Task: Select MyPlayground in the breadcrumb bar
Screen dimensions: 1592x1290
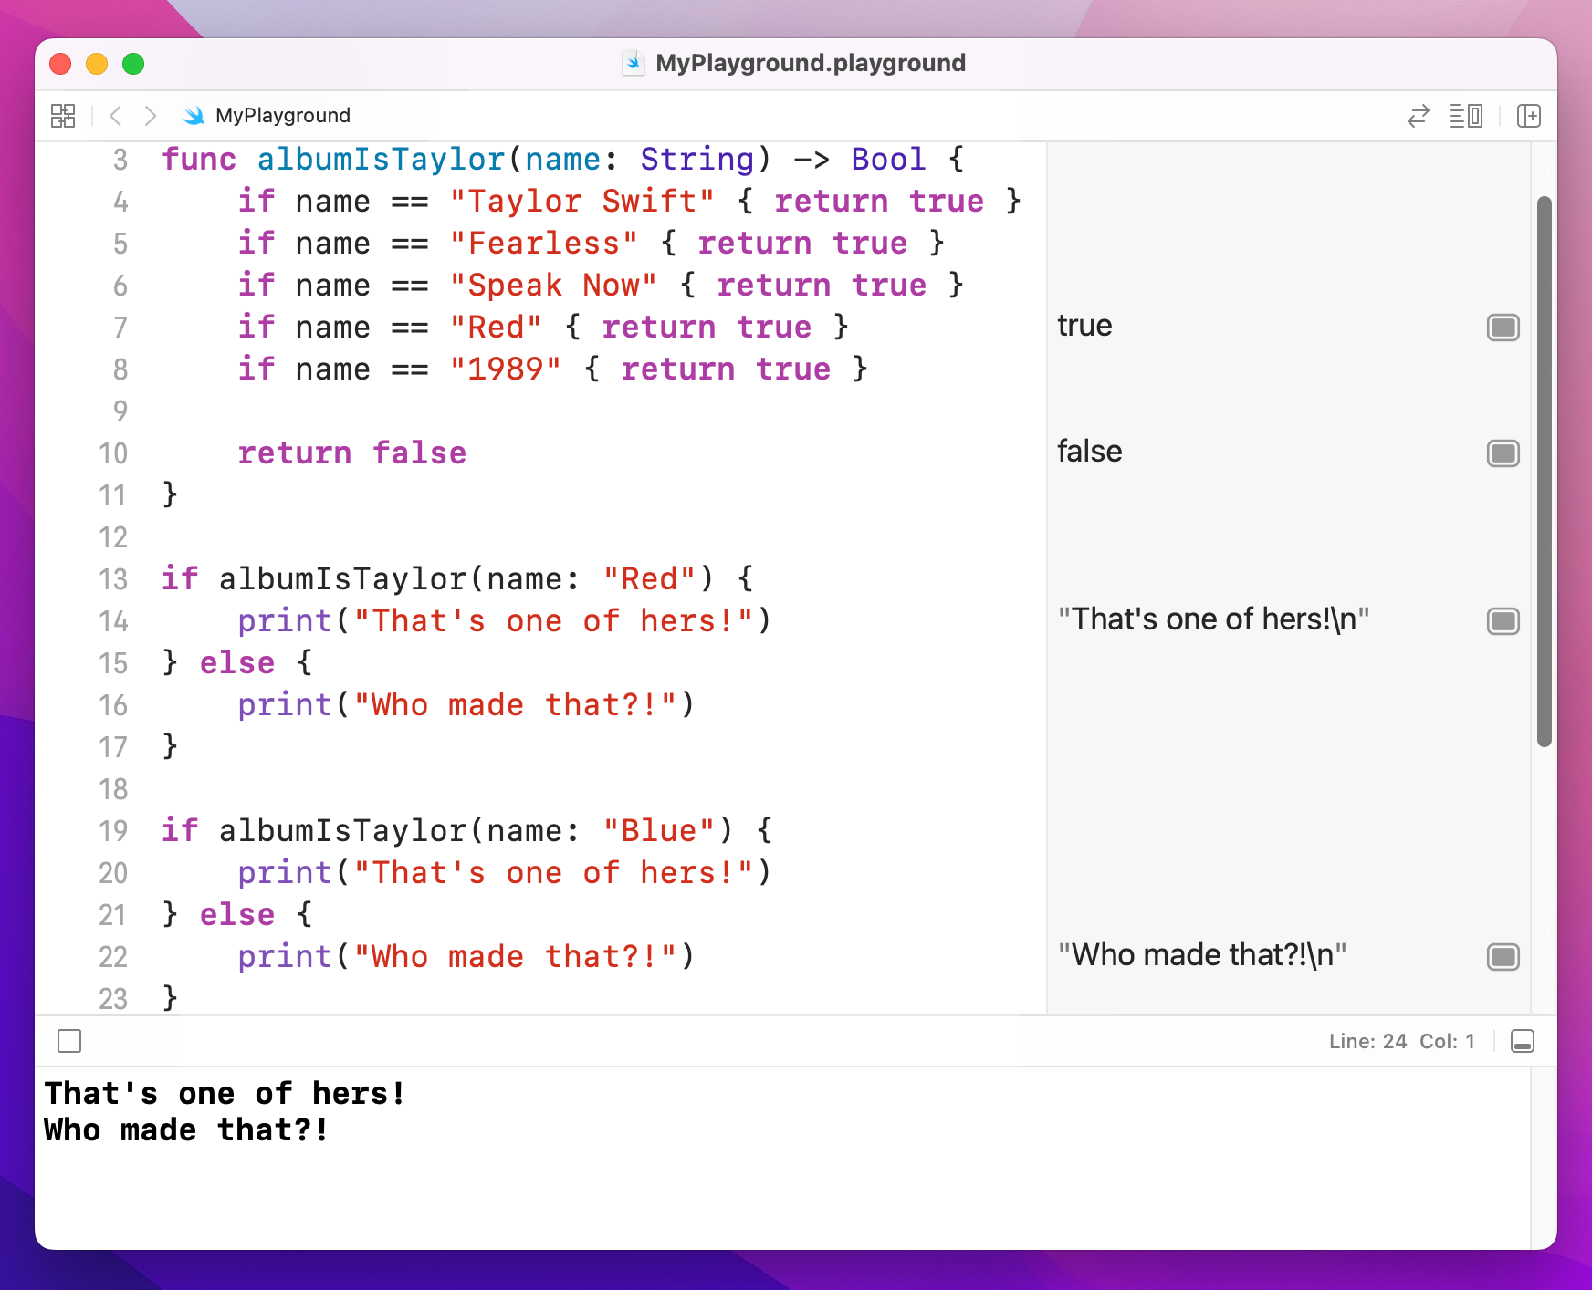Action: pos(281,115)
